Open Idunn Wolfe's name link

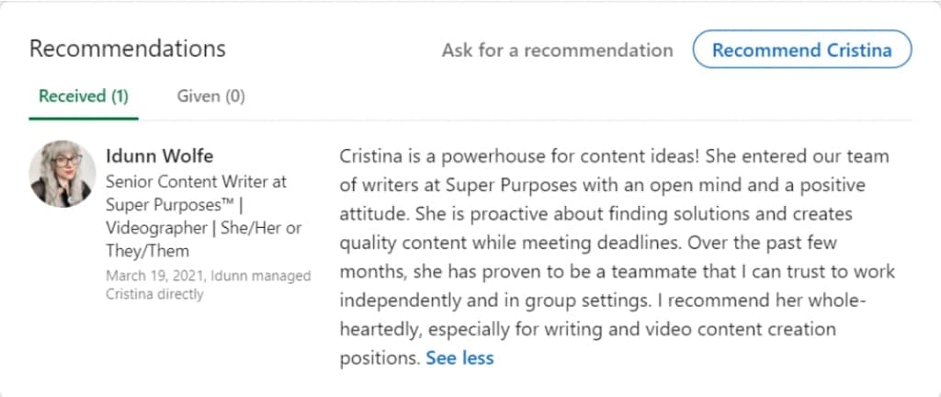(159, 155)
